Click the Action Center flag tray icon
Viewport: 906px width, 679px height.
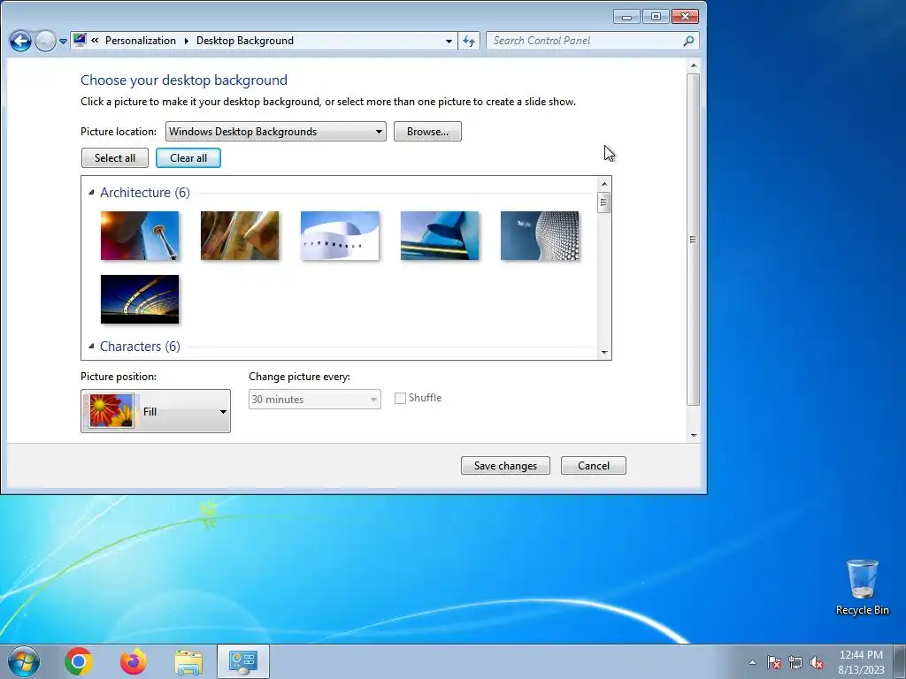pos(774,662)
